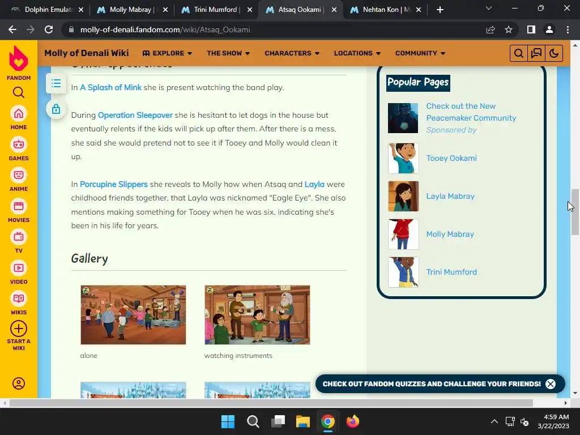Open the 'alone' gallery image
This screenshot has height=435, width=580.
coord(133,315)
